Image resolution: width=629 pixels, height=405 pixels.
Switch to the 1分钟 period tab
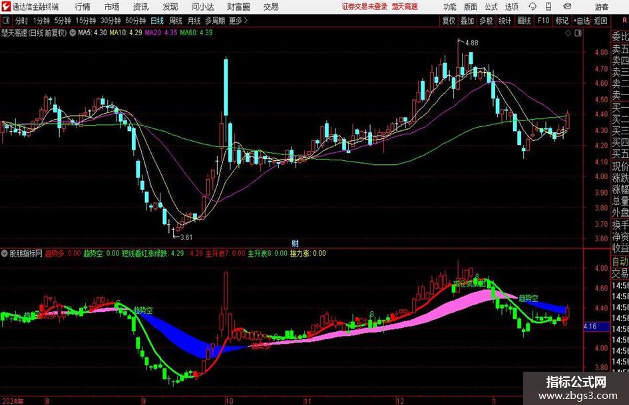[41, 21]
